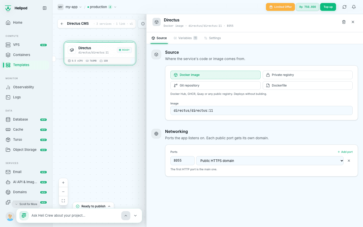Select Dockerfile source option
This screenshot has height=227, width=363.
click(x=308, y=86)
